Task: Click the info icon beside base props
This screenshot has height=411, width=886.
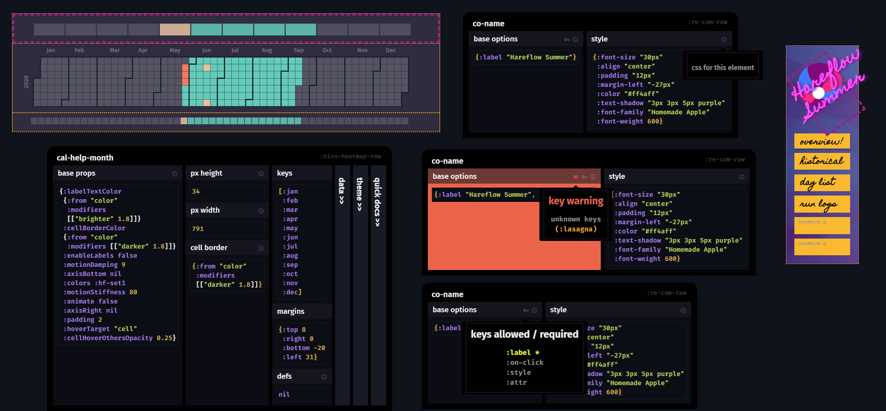Action: pyautogui.click(x=174, y=173)
